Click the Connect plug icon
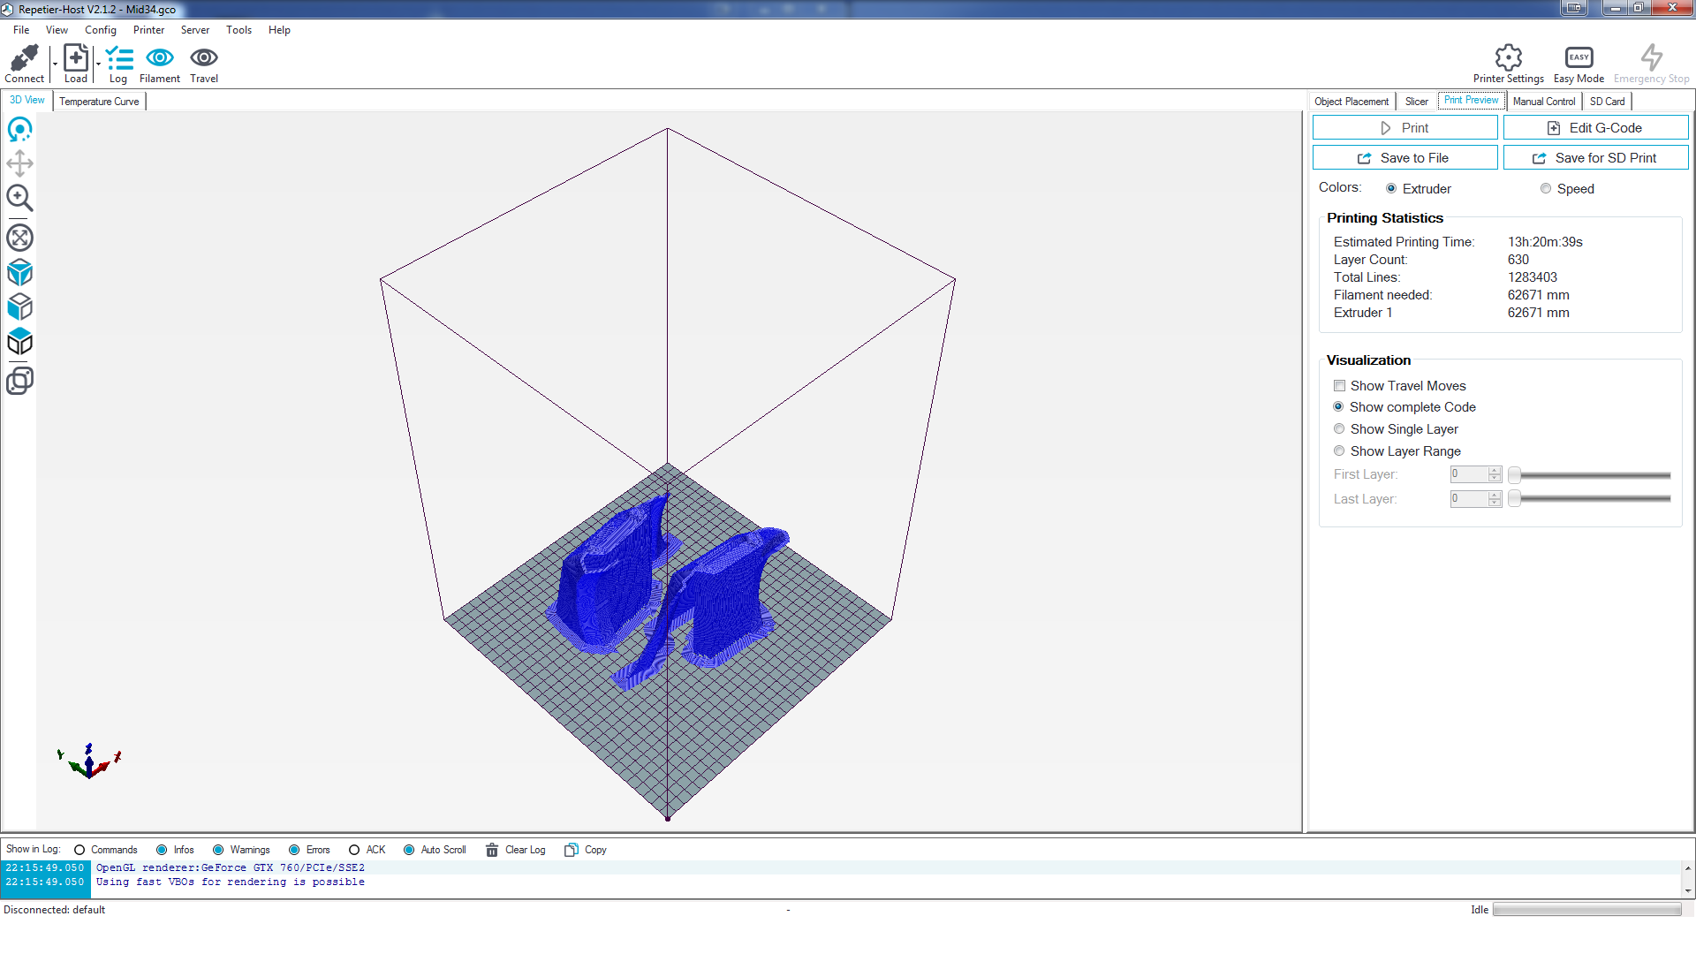The image size is (1696, 954). click(x=24, y=58)
